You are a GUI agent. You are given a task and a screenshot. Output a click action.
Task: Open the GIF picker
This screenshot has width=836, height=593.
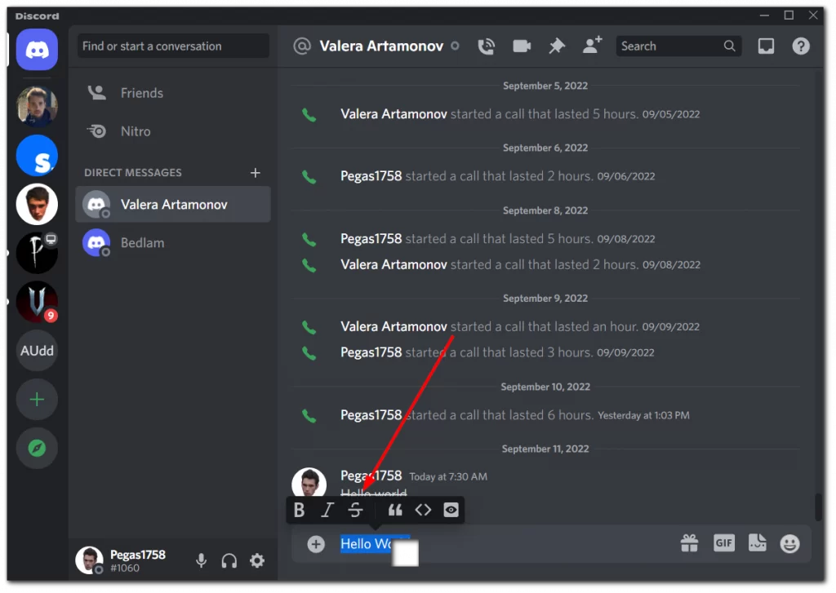pos(724,543)
